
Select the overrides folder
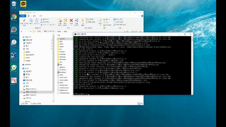click(61, 54)
